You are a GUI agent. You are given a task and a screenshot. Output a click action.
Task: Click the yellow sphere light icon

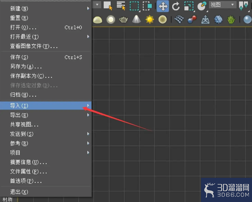click(162, 20)
